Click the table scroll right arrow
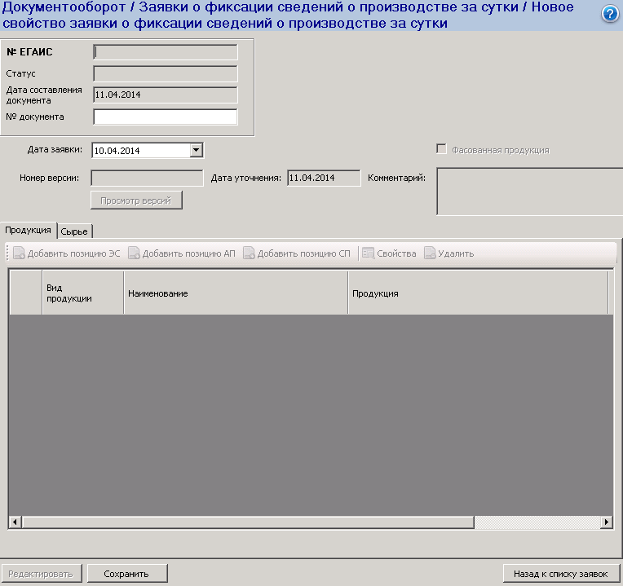Screen dimensions: 623x586 (607, 522)
